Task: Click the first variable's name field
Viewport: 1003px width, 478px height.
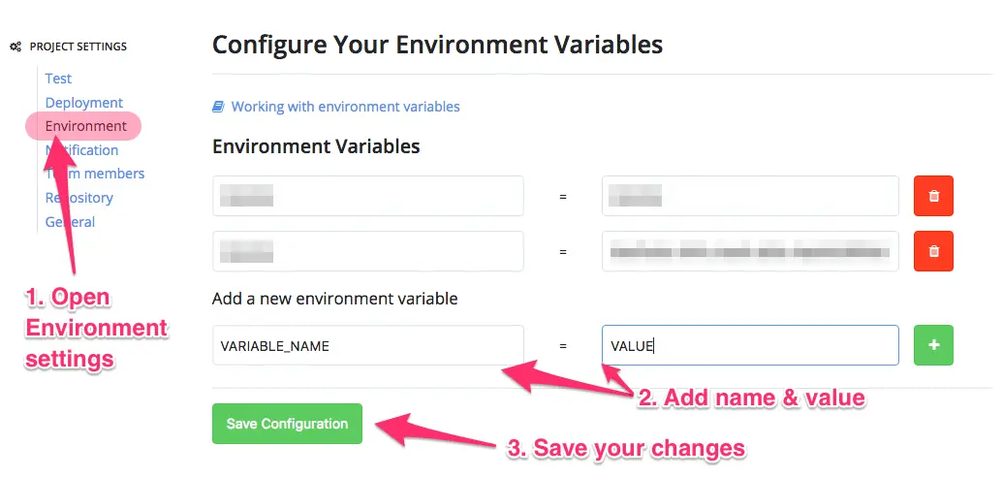Action: [368, 196]
